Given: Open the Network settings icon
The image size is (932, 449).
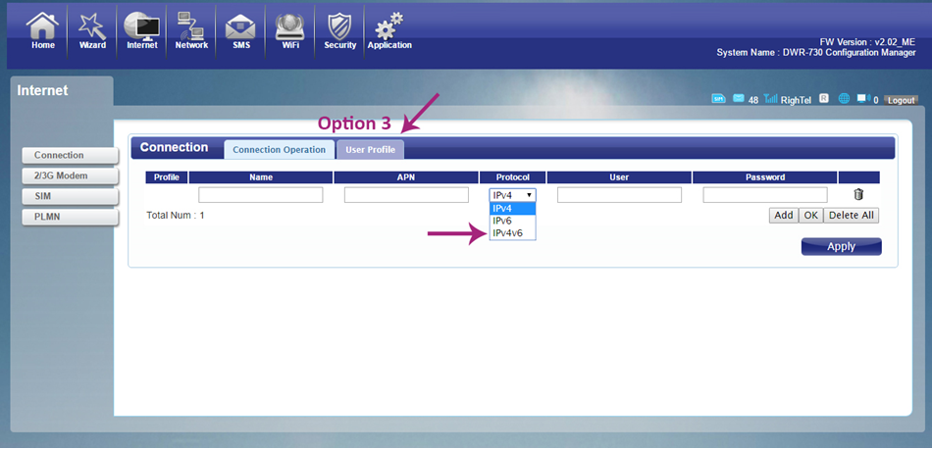Looking at the screenshot, I should [191, 30].
